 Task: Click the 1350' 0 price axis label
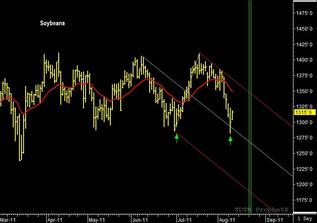[304, 91]
